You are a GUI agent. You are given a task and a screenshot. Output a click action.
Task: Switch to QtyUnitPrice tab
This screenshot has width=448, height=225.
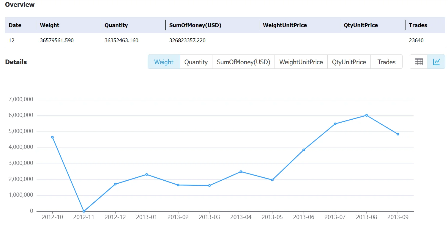tap(349, 62)
